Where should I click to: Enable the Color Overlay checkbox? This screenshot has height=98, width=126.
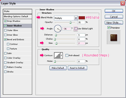click(5, 58)
